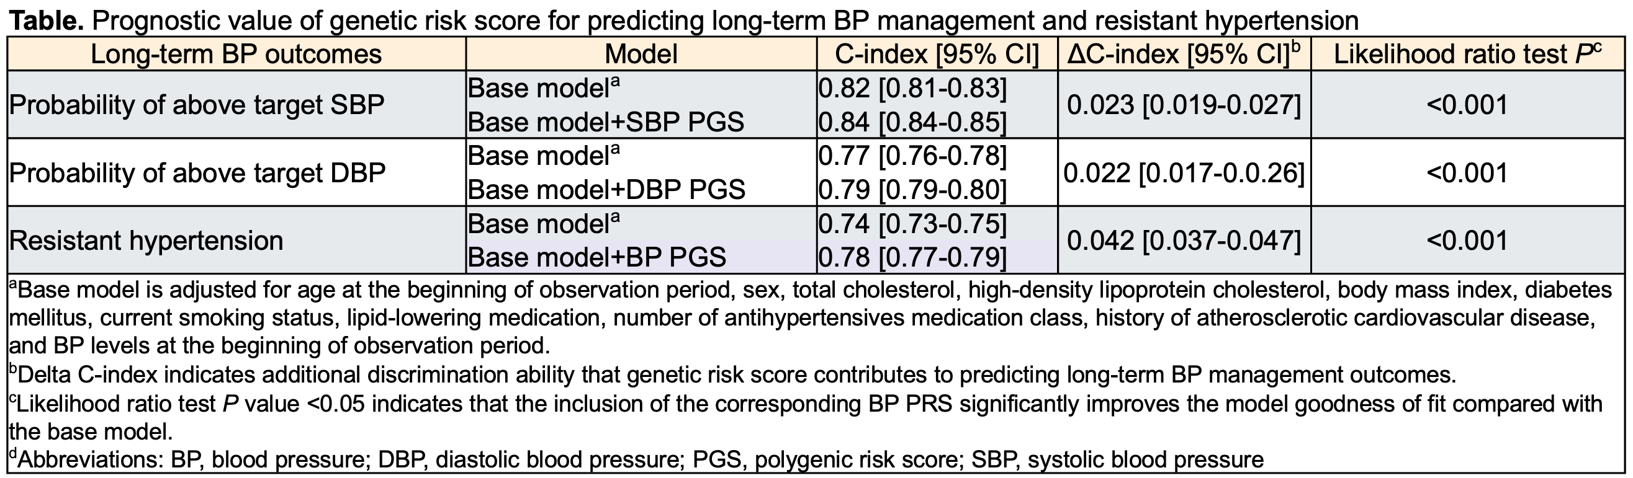Select the "Long-term BP outcomes" column header
The height and width of the screenshot is (478, 1633).
point(236,55)
